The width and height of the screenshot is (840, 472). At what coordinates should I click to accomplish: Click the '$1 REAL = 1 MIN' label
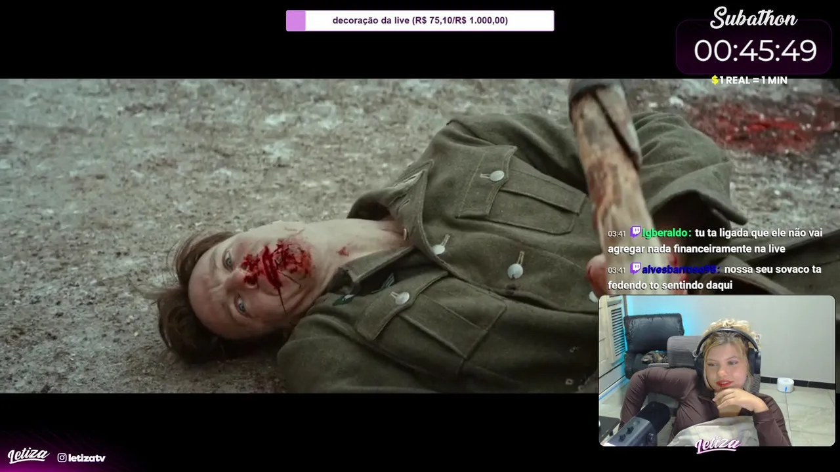coord(749,80)
